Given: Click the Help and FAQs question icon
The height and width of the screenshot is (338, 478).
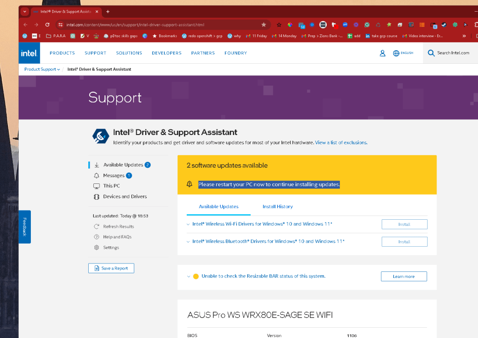Looking at the screenshot, I should tap(97, 237).
